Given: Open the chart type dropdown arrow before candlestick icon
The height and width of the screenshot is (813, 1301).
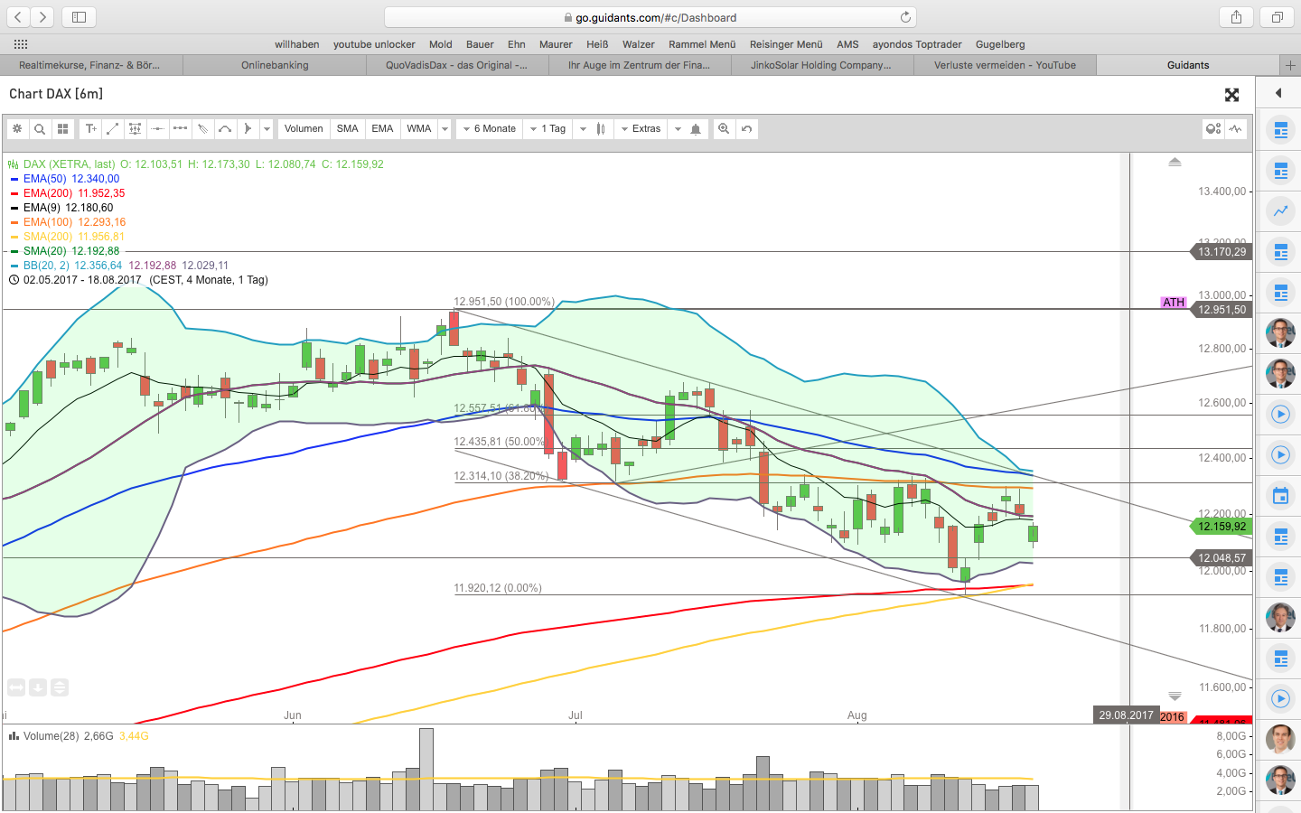Looking at the screenshot, I should point(583,129).
